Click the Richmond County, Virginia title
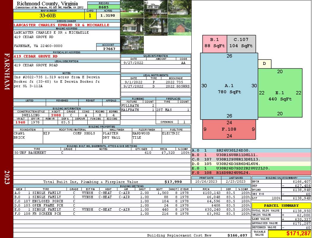This screenshot has height=238, width=312. click(x=47, y=4)
